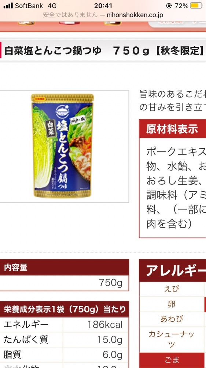Tap the 栄養成分表示1袋 header
This screenshot has width=206, height=368.
click(x=64, y=309)
